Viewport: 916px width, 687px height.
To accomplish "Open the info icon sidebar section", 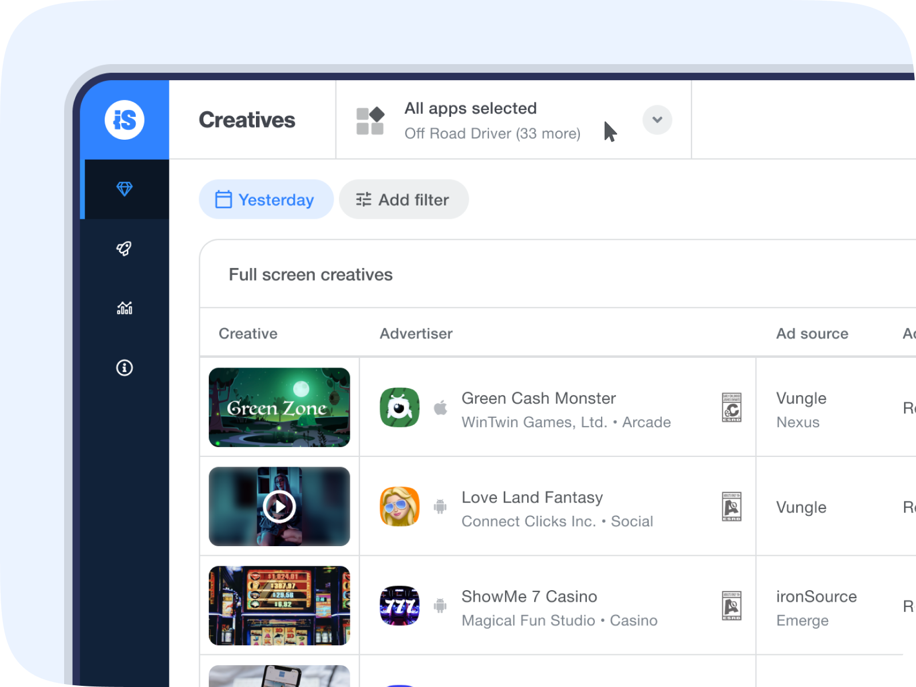I will tap(124, 368).
